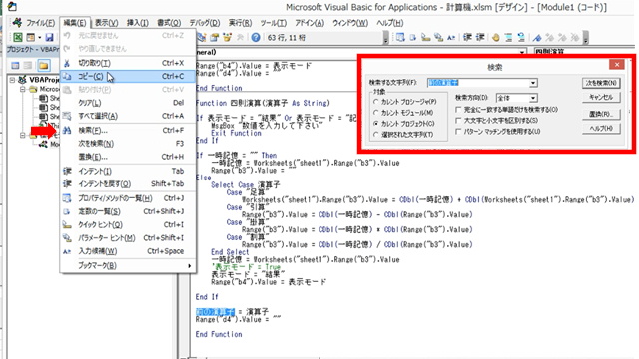Screen dimensions: 639x359
Task: Click View Code icon in project panel
Action: coord(15,65)
